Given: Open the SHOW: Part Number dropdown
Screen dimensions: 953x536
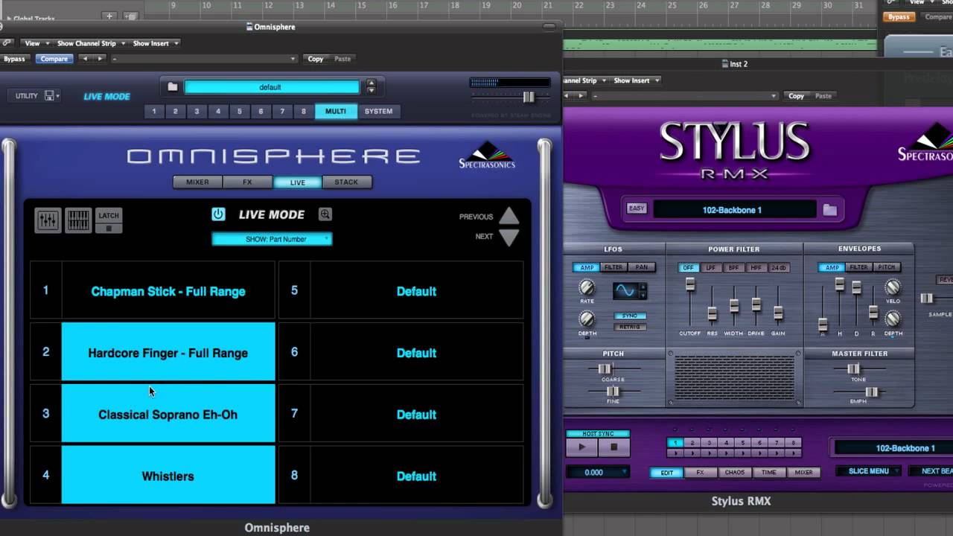Looking at the screenshot, I should (x=272, y=239).
